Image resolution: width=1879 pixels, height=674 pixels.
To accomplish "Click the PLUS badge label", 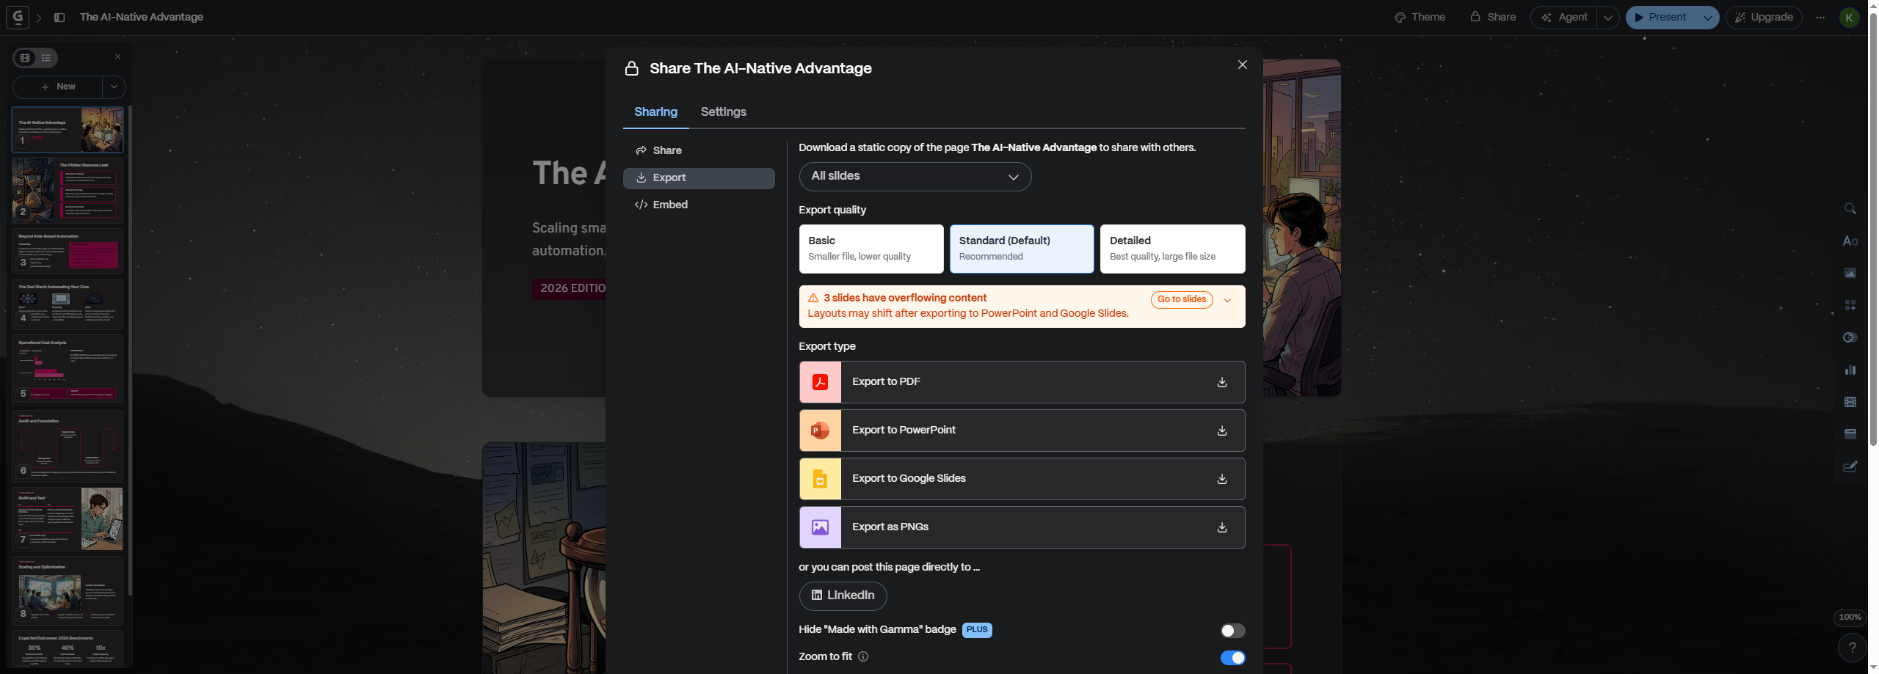I will click(x=977, y=630).
